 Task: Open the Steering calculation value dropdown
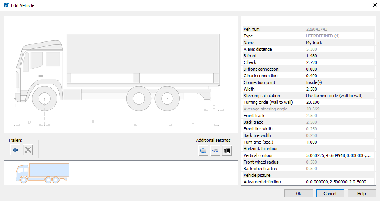tap(338, 96)
